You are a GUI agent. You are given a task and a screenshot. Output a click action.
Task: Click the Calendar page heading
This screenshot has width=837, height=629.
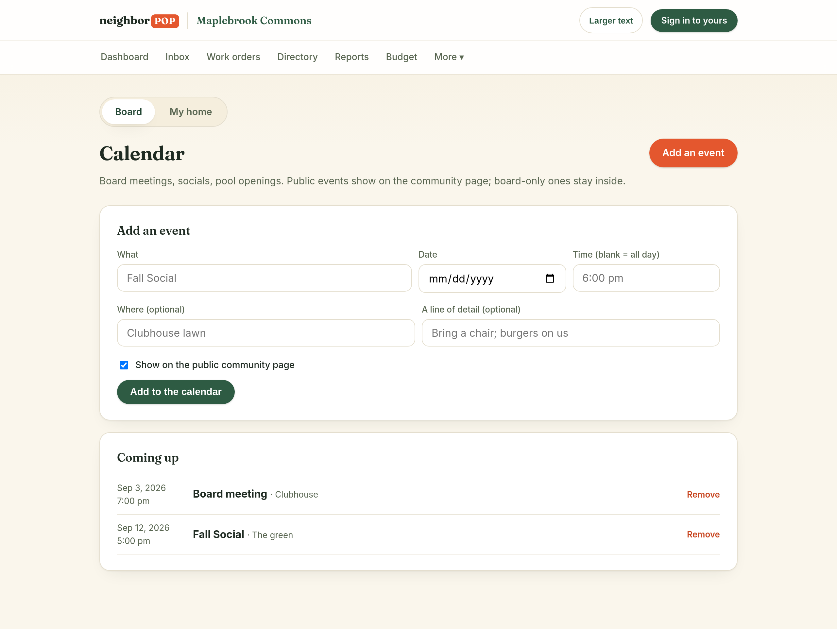click(142, 154)
